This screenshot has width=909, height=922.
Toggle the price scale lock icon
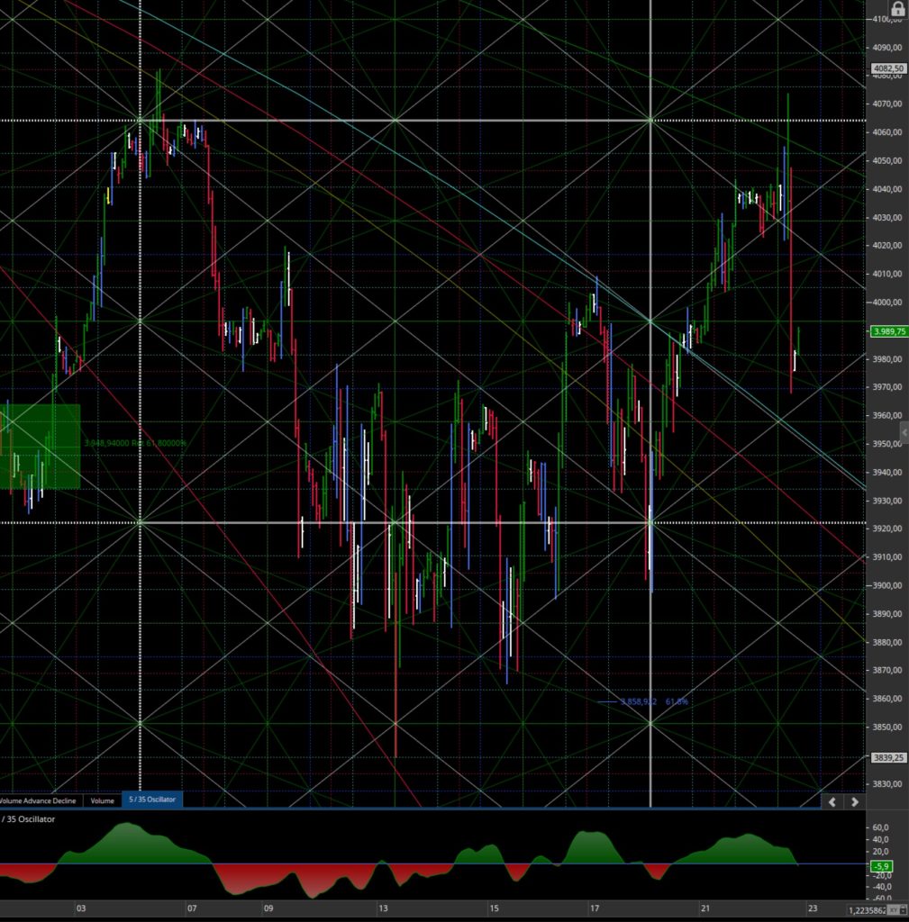pos(897,9)
